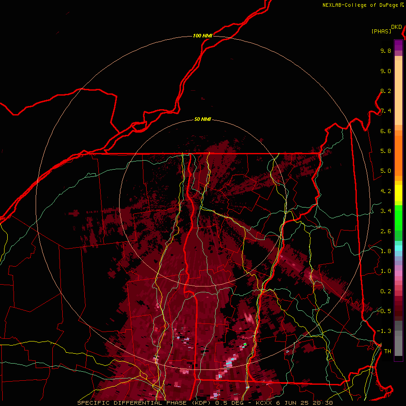Click the 2.6 scale value
The height and width of the screenshot is (406, 406).
tap(386, 231)
